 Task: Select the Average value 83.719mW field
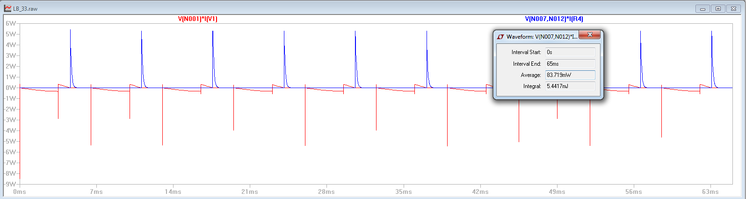click(x=570, y=75)
